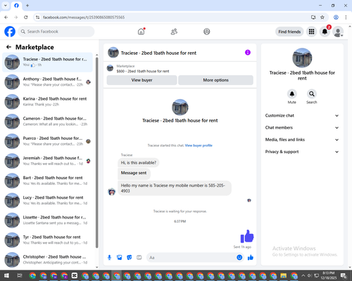Click the voice clip microphone icon
Image resolution: width=352 pixels, height=281 pixels.
pos(109,258)
